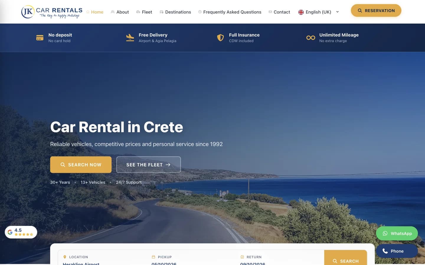Click the 'Car Rental in Crete' headline
The image size is (425, 265).
[x=117, y=127]
